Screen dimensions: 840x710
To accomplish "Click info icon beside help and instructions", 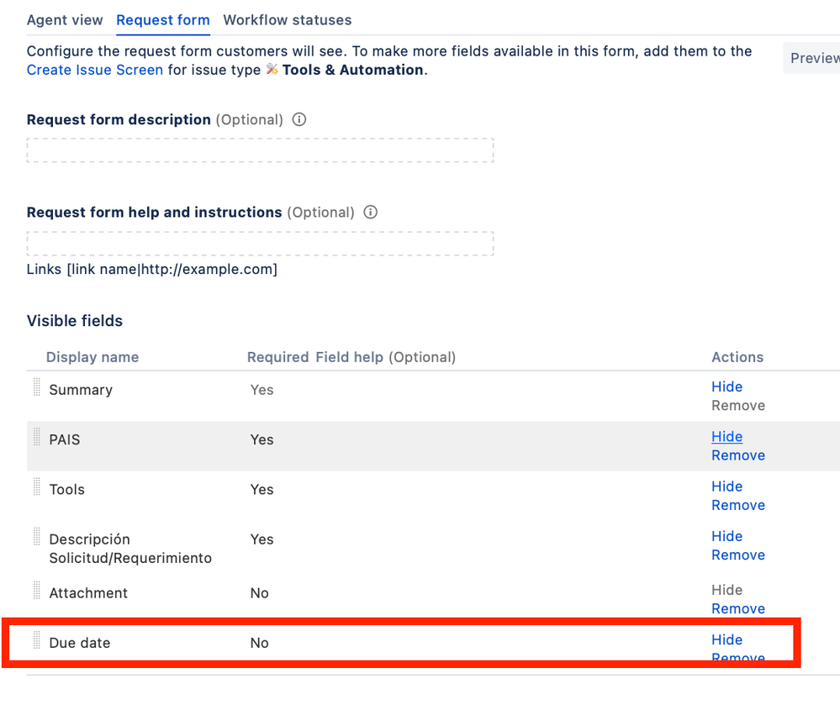I will click(370, 212).
